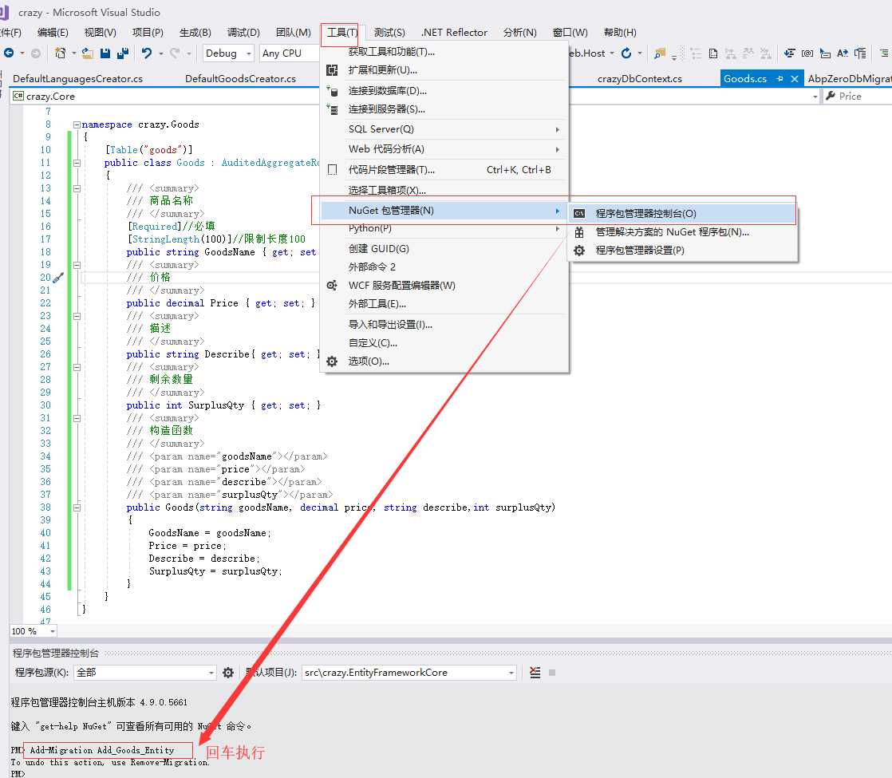892x778 pixels.
Task: Click the Package Manager Settings gear icon
Action: coord(579,250)
